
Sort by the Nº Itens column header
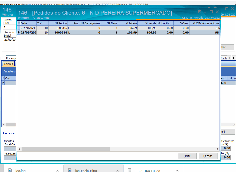109,23
